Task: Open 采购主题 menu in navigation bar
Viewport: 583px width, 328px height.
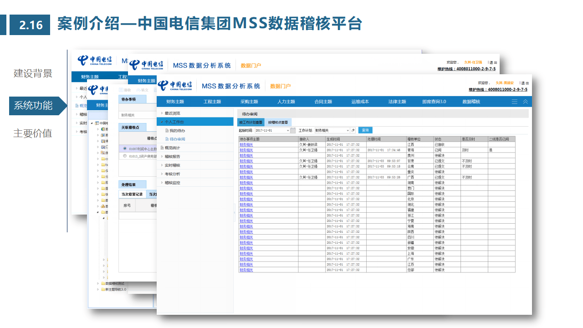Action: point(249,102)
